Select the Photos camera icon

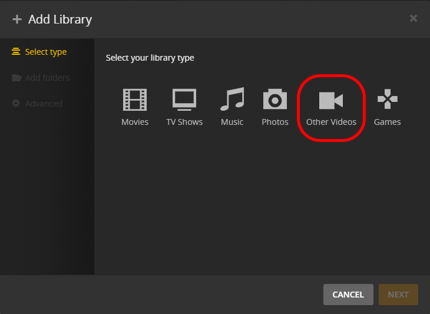(275, 99)
